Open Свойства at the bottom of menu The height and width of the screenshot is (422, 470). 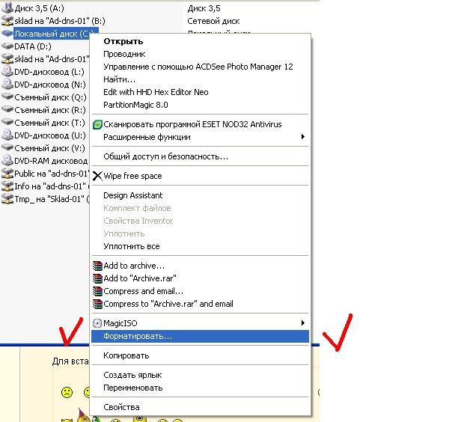pyautogui.click(x=200, y=407)
